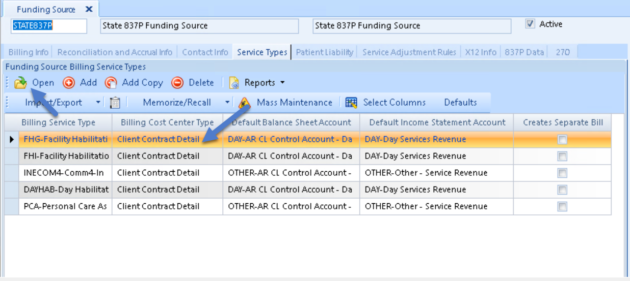Expand the Reports dropdown arrow
This screenshot has width=630, height=281.
282,83
